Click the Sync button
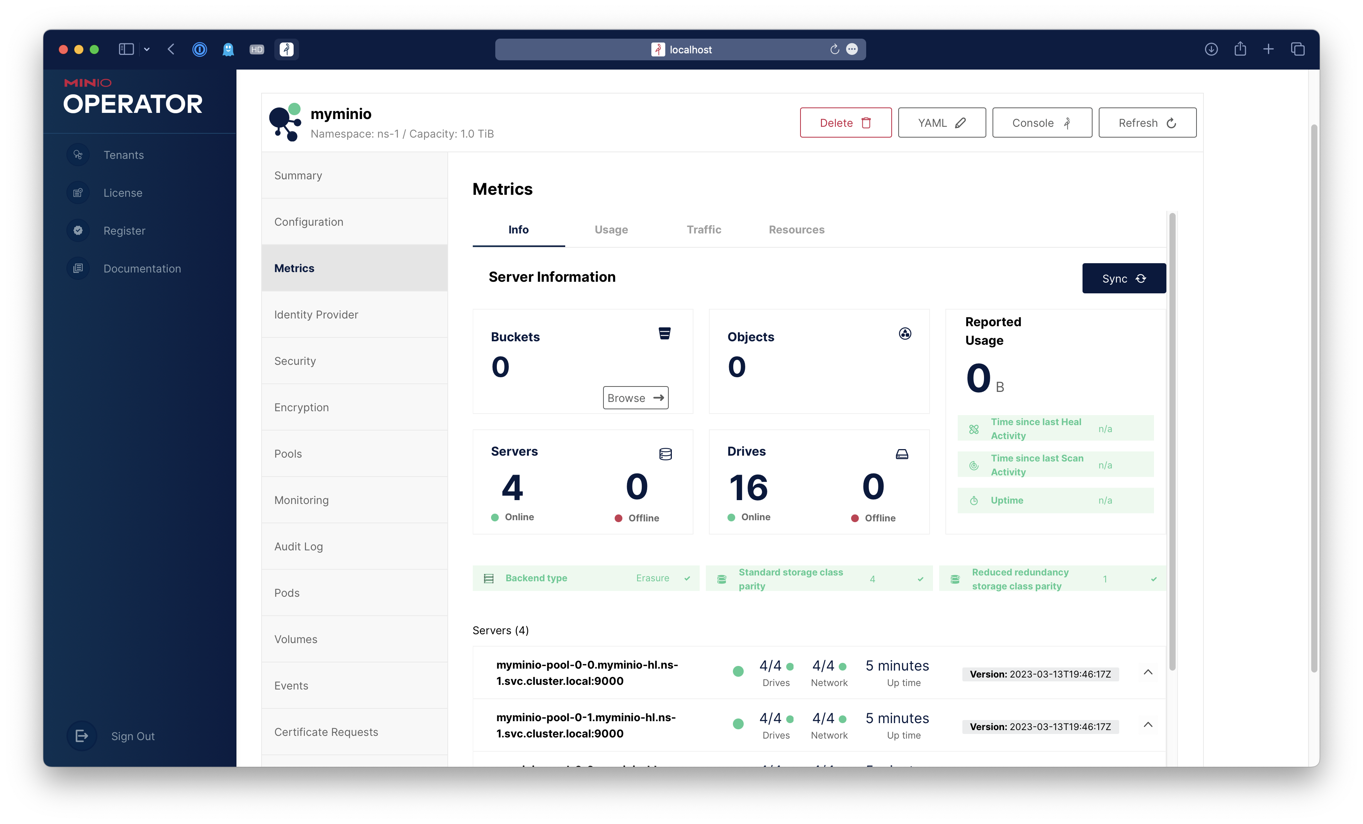 click(1123, 278)
